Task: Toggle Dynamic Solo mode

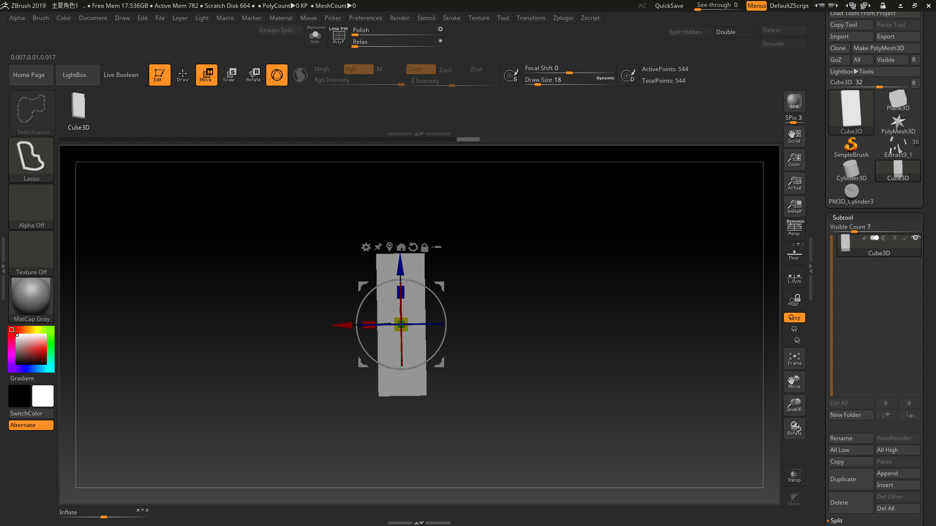Action: [x=315, y=36]
